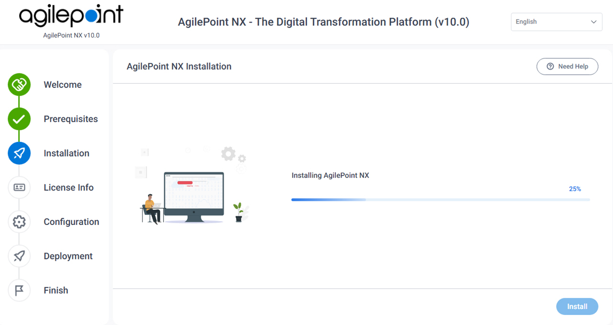The height and width of the screenshot is (325, 613).
Task: Click the AgilePoint NX Installation heading
Action: (179, 67)
